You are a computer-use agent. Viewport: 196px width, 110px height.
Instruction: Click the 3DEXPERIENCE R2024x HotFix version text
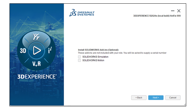pos(157,16)
